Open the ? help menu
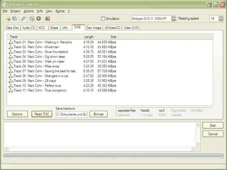Image resolution: width=227 pixels, height=170 pixels. coord(69,11)
